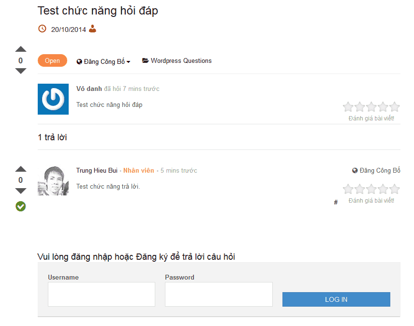
Task: Click the green checkmark marking the accepted answer
Action: 20,207
